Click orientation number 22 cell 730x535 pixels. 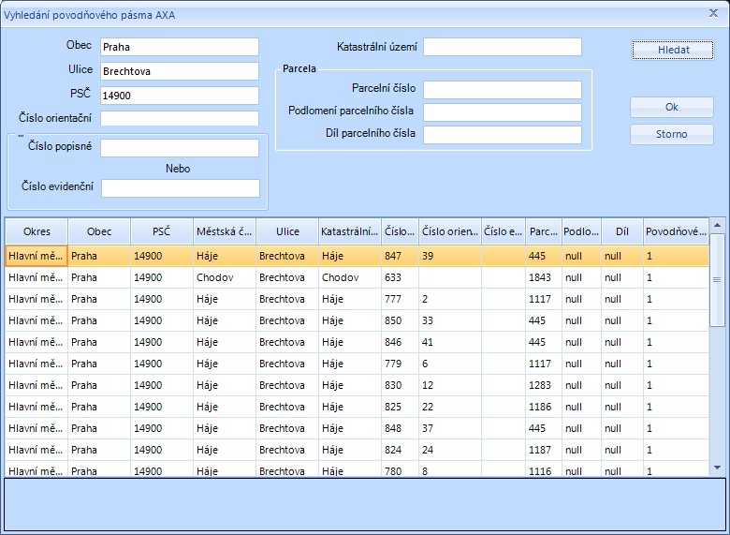[450, 407]
